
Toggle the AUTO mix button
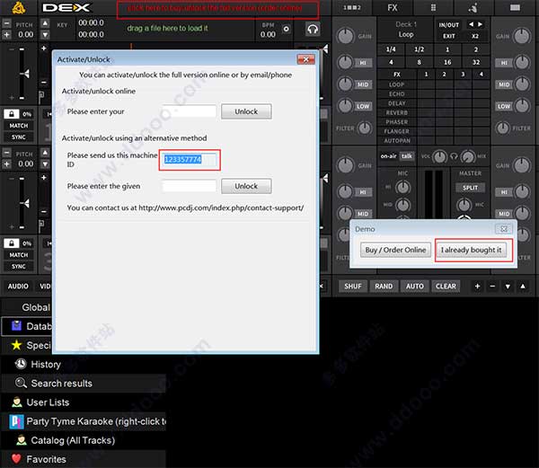click(x=414, y=286)
